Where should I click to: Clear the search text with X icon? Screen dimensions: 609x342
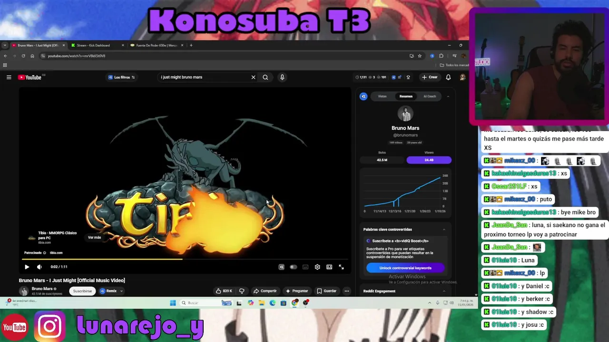click(253, 77)
